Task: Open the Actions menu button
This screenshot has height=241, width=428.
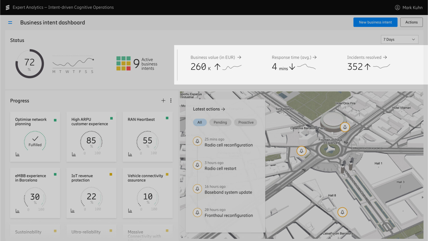Action: click(x=411, y=22)
